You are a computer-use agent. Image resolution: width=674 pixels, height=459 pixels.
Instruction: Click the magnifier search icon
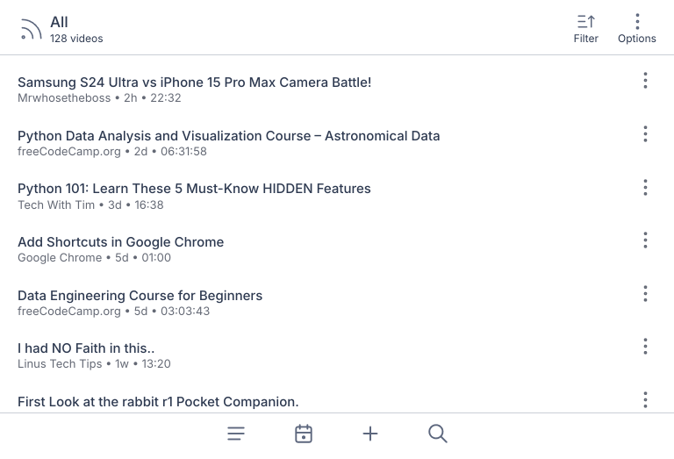point(438,434)
